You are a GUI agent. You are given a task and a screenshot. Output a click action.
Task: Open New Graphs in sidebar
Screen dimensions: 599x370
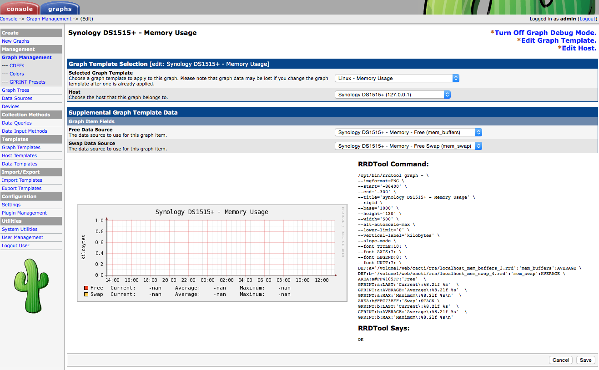15,41
